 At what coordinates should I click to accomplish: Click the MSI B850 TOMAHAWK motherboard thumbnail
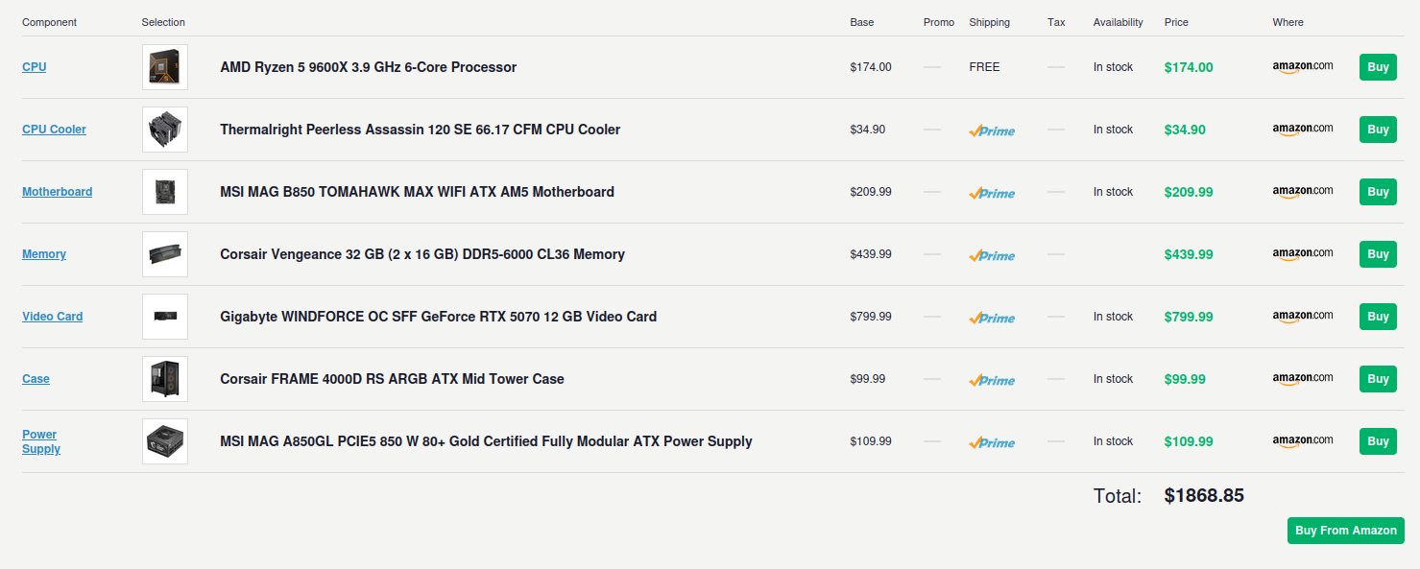click(x=165, y=192)
